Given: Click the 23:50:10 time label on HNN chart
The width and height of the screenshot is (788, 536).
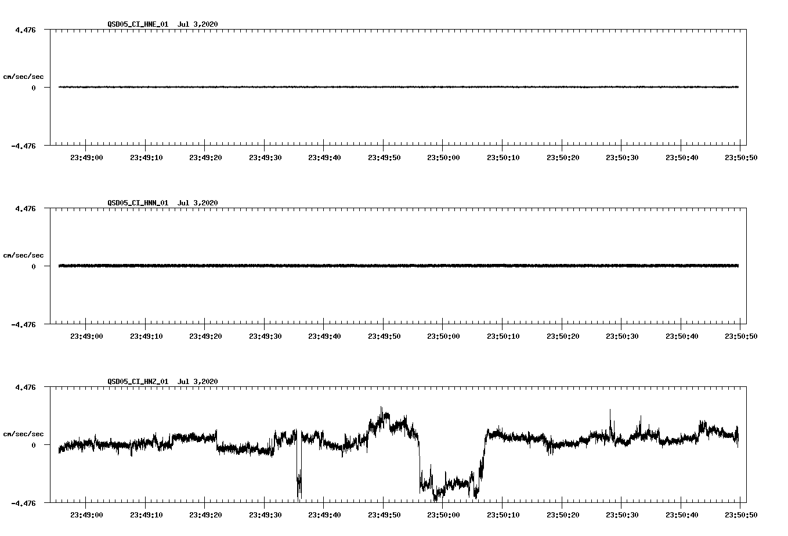Looking at the screenshot, I should [x=503, y=336].
